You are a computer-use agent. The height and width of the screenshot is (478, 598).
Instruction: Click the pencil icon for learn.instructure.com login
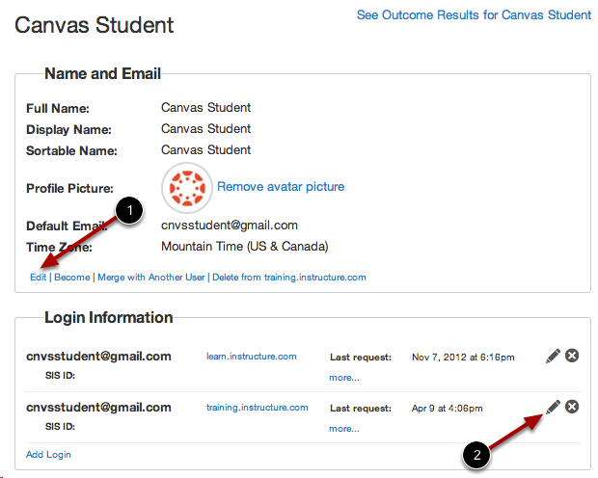552,357
